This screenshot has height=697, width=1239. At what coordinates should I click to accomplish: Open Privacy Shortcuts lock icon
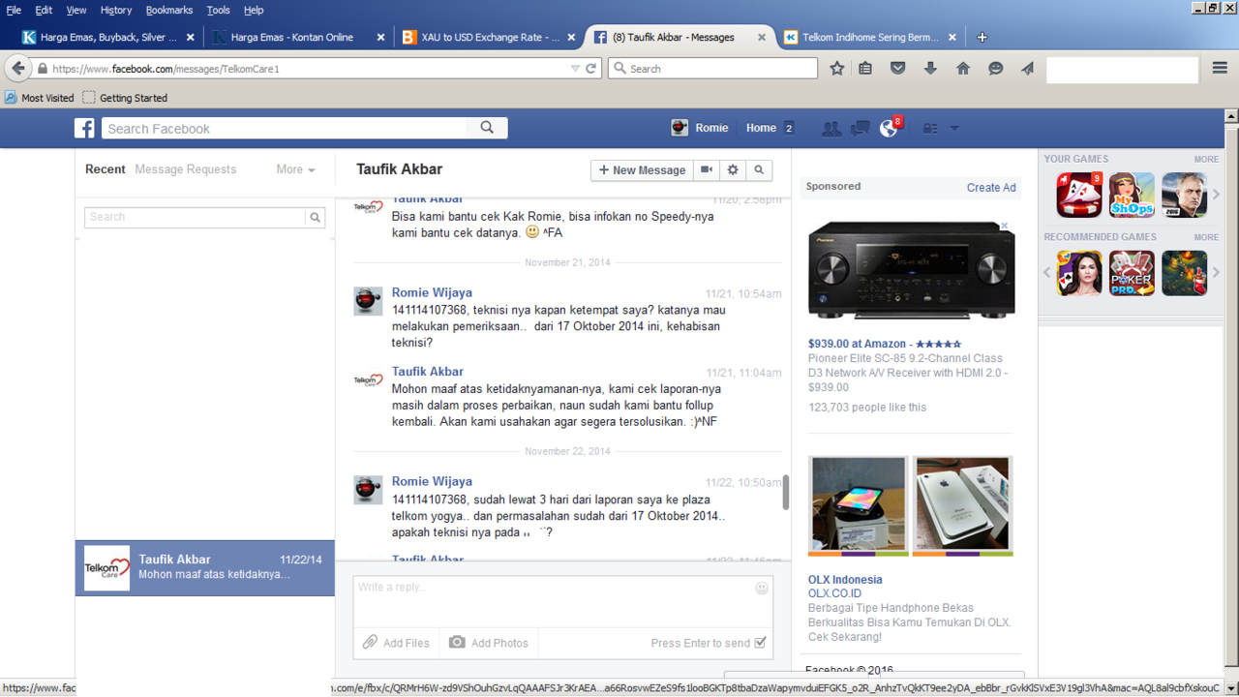[929, 129]
